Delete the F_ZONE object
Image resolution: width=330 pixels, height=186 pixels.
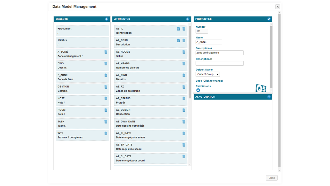pos(106,75)
